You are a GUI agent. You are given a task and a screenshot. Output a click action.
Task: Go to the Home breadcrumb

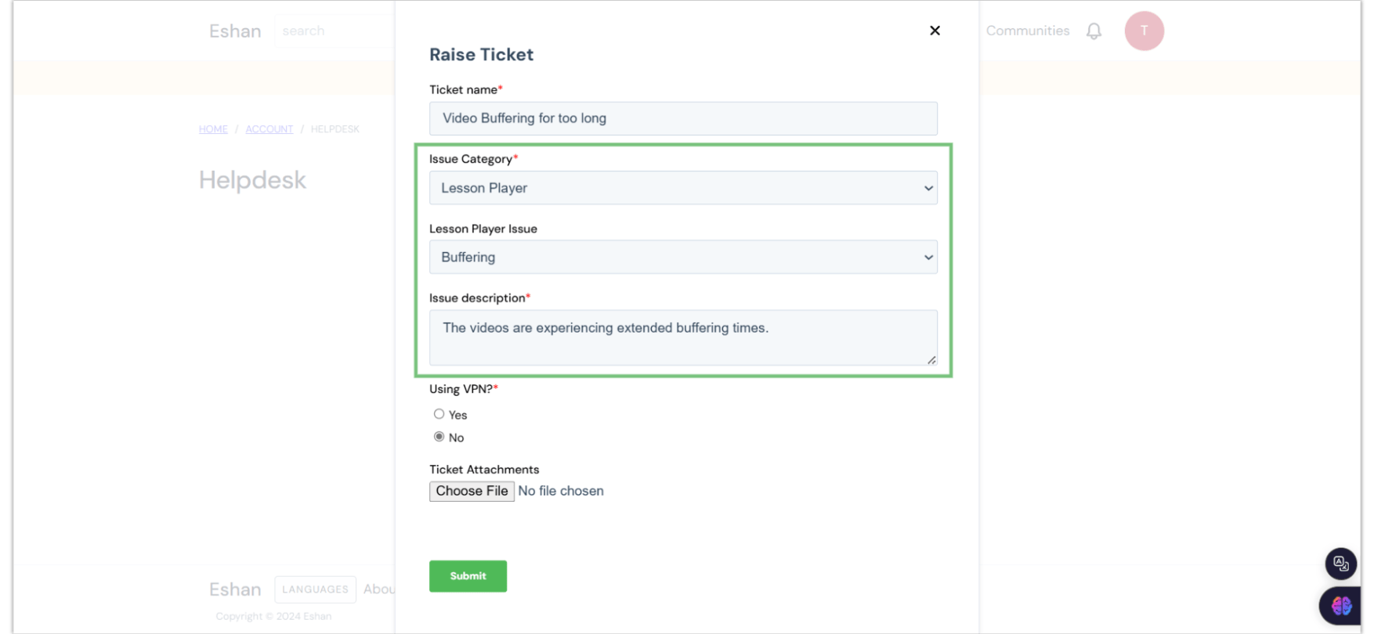(x=213, y=129)
